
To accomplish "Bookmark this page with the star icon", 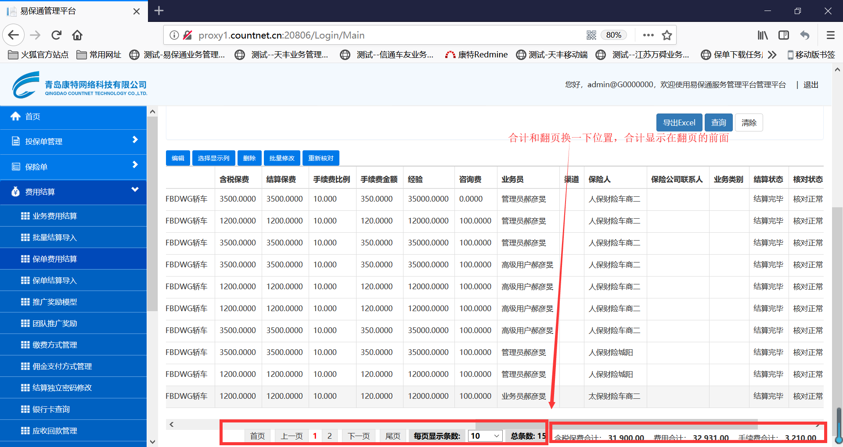I will pyautogui.click(x=666, y=35).
